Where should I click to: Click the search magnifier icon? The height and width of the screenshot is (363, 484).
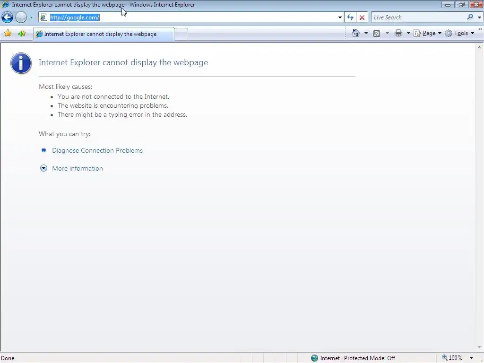click(x=470, y=17)
